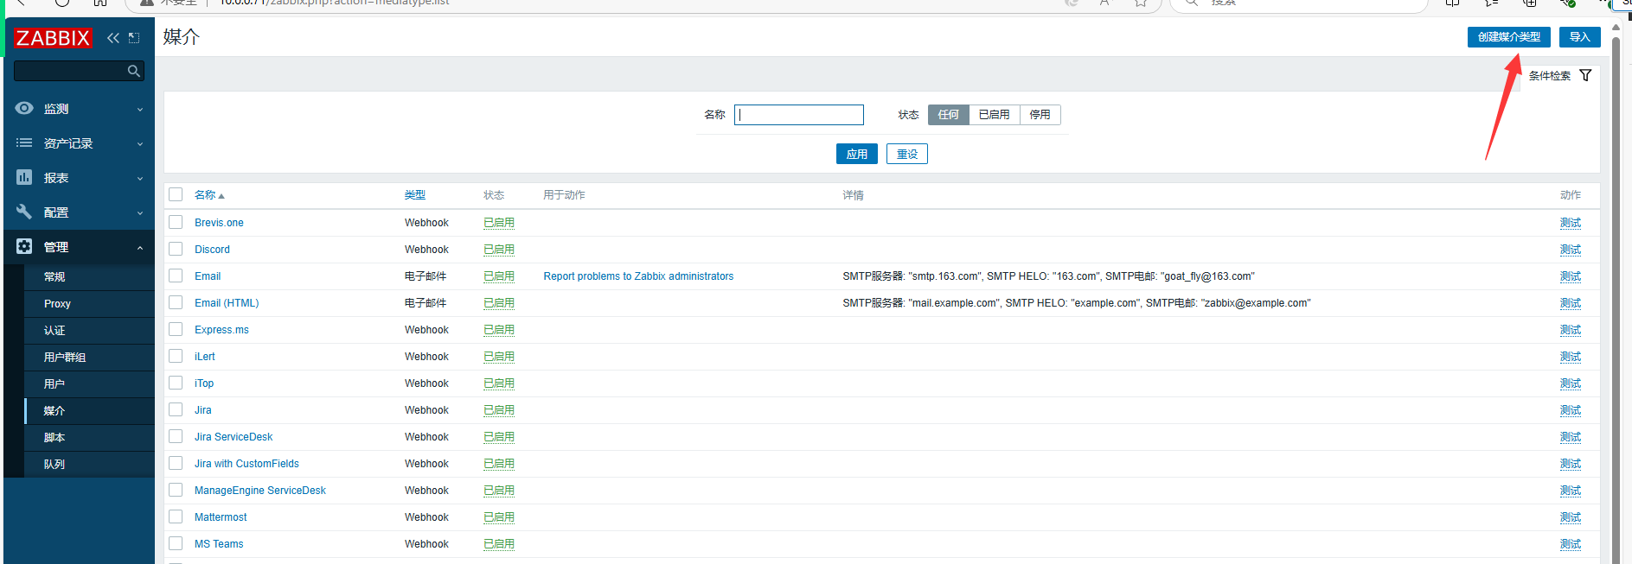1632x564 pixels.
Task: Toggle 已启用 status for MS Teams row
Action: (x=499, y=544)
